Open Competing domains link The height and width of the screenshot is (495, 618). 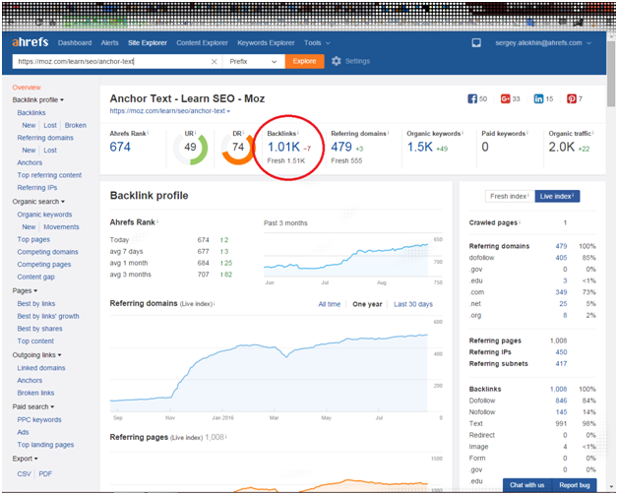click(47, 252)
